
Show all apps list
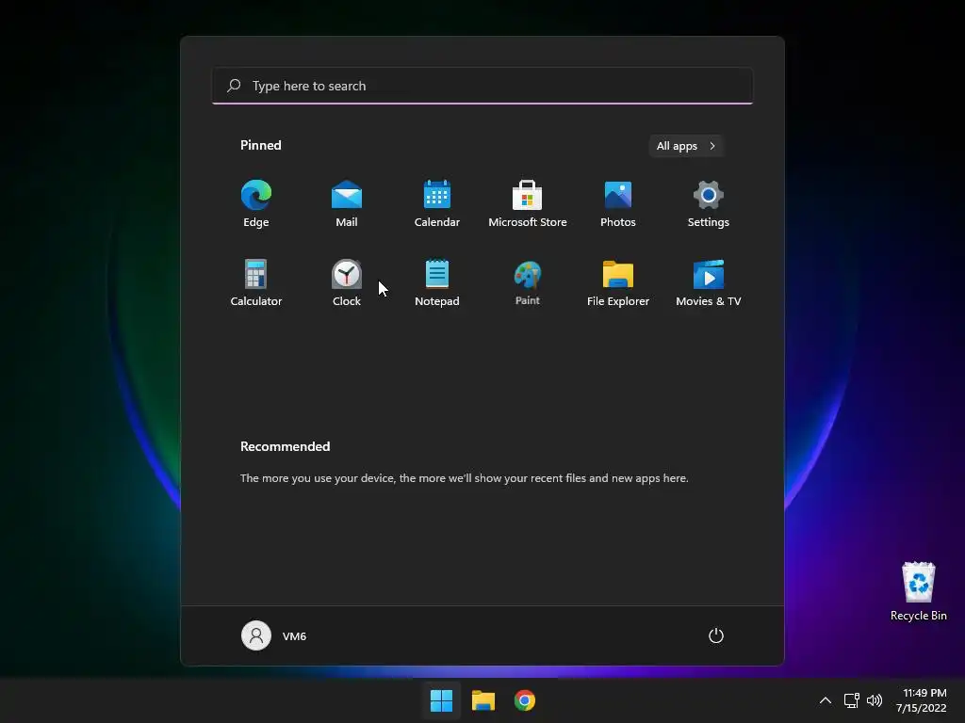(686, 146)
